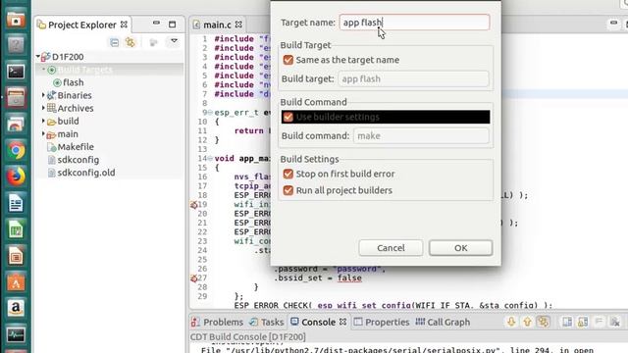Click the Collapse All icon in Project Explorer
This screenshot has height=353, width=628.
pos(114,42)
